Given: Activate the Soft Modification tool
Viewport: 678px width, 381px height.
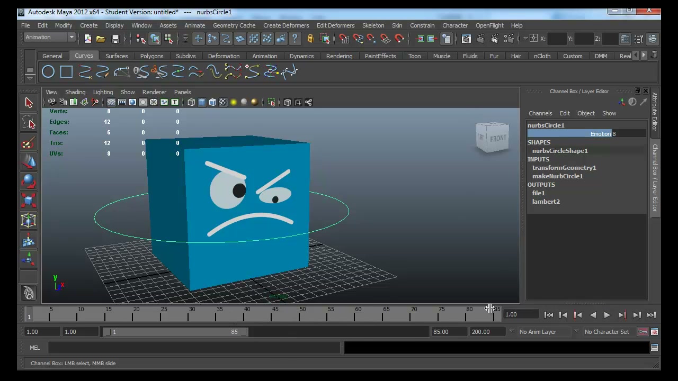Looking at the screenshot, I should click(x=29, y=240).
